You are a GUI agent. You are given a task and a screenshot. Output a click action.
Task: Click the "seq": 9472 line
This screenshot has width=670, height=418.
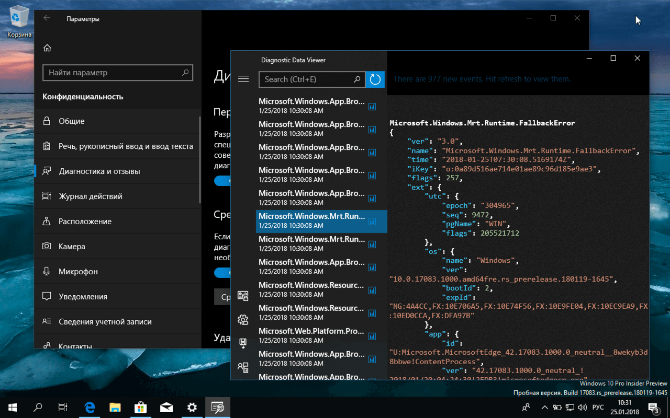[467, 215]
